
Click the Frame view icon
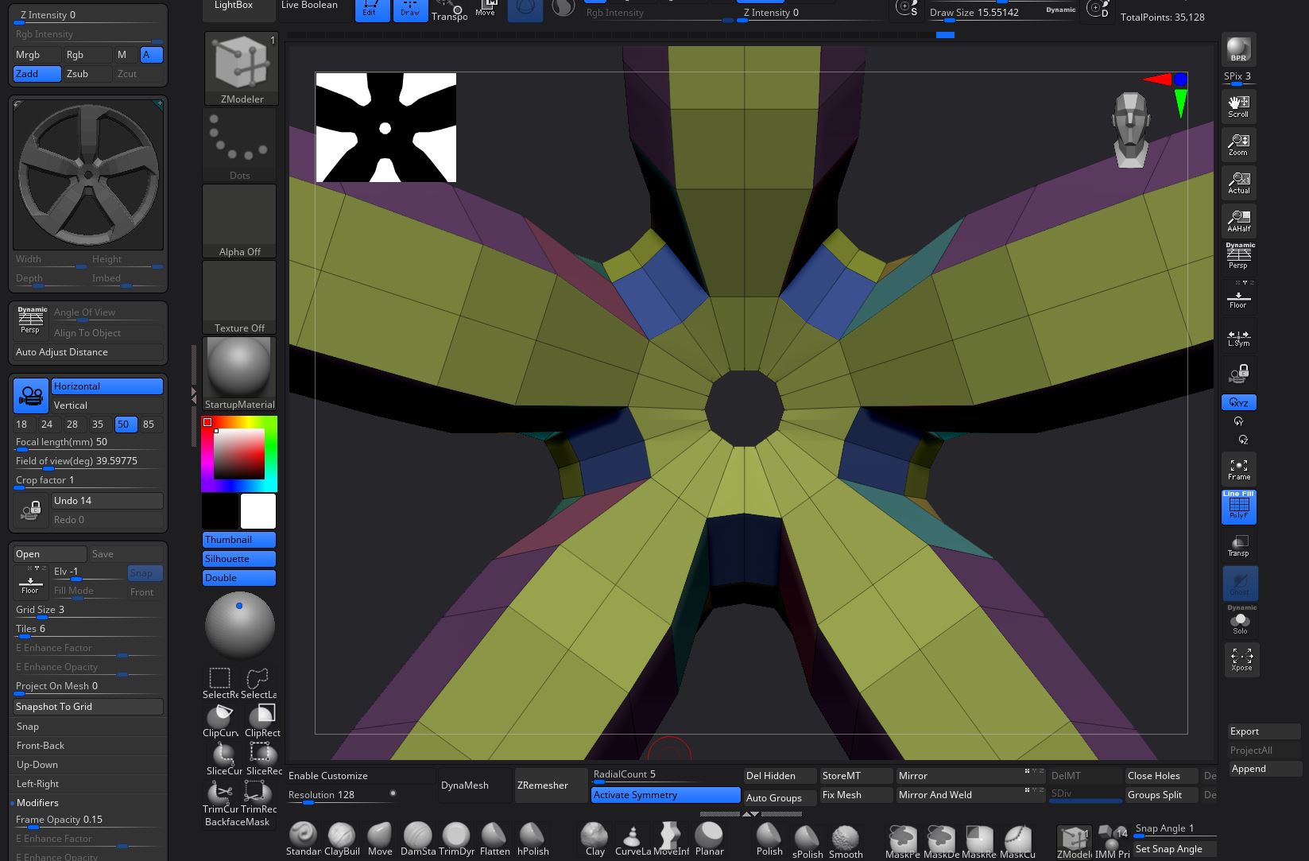tap(1238, 469)
